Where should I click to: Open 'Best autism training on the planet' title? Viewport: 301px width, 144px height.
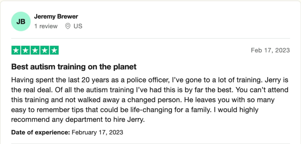coord(74,67)
